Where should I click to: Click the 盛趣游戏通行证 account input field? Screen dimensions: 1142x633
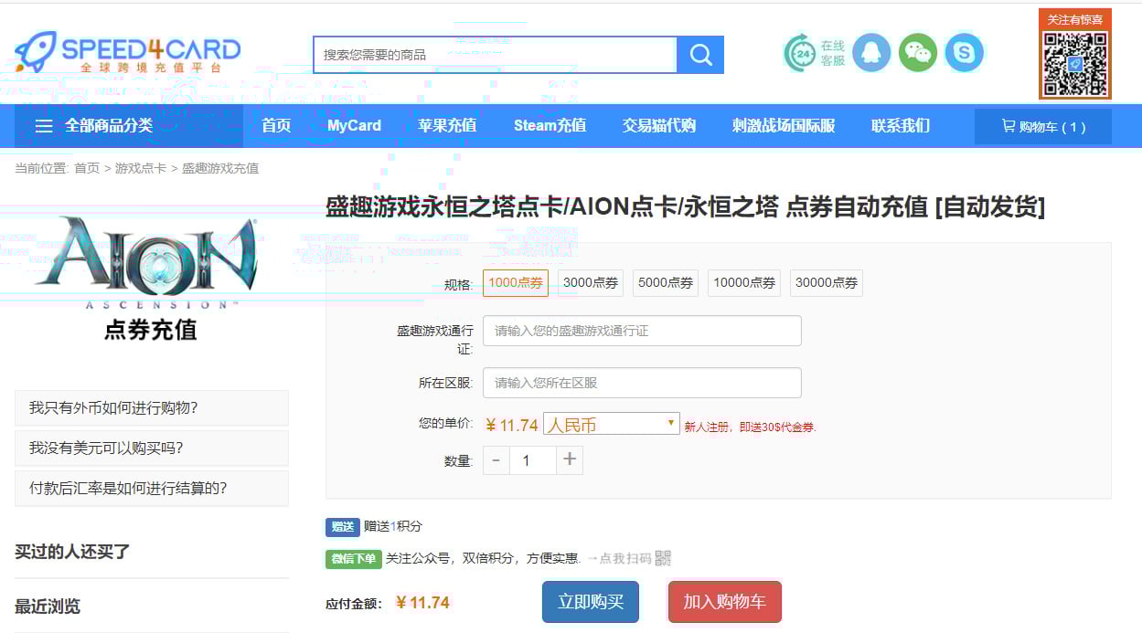(x=642, y=331)
